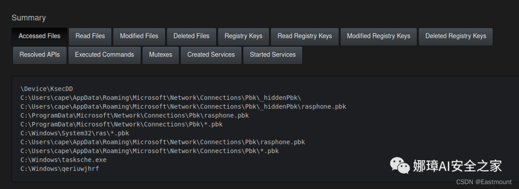Image resolution: width=519 pixels, height=189 pixels.
Task: View the Read Registry Keys tab
Action: tap(305, 36)
